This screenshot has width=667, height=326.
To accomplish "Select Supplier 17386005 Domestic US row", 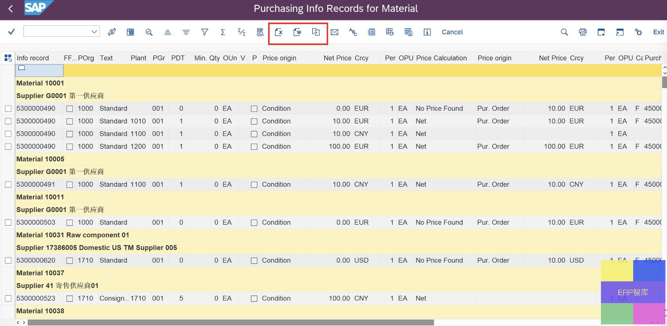I will 338,248.
